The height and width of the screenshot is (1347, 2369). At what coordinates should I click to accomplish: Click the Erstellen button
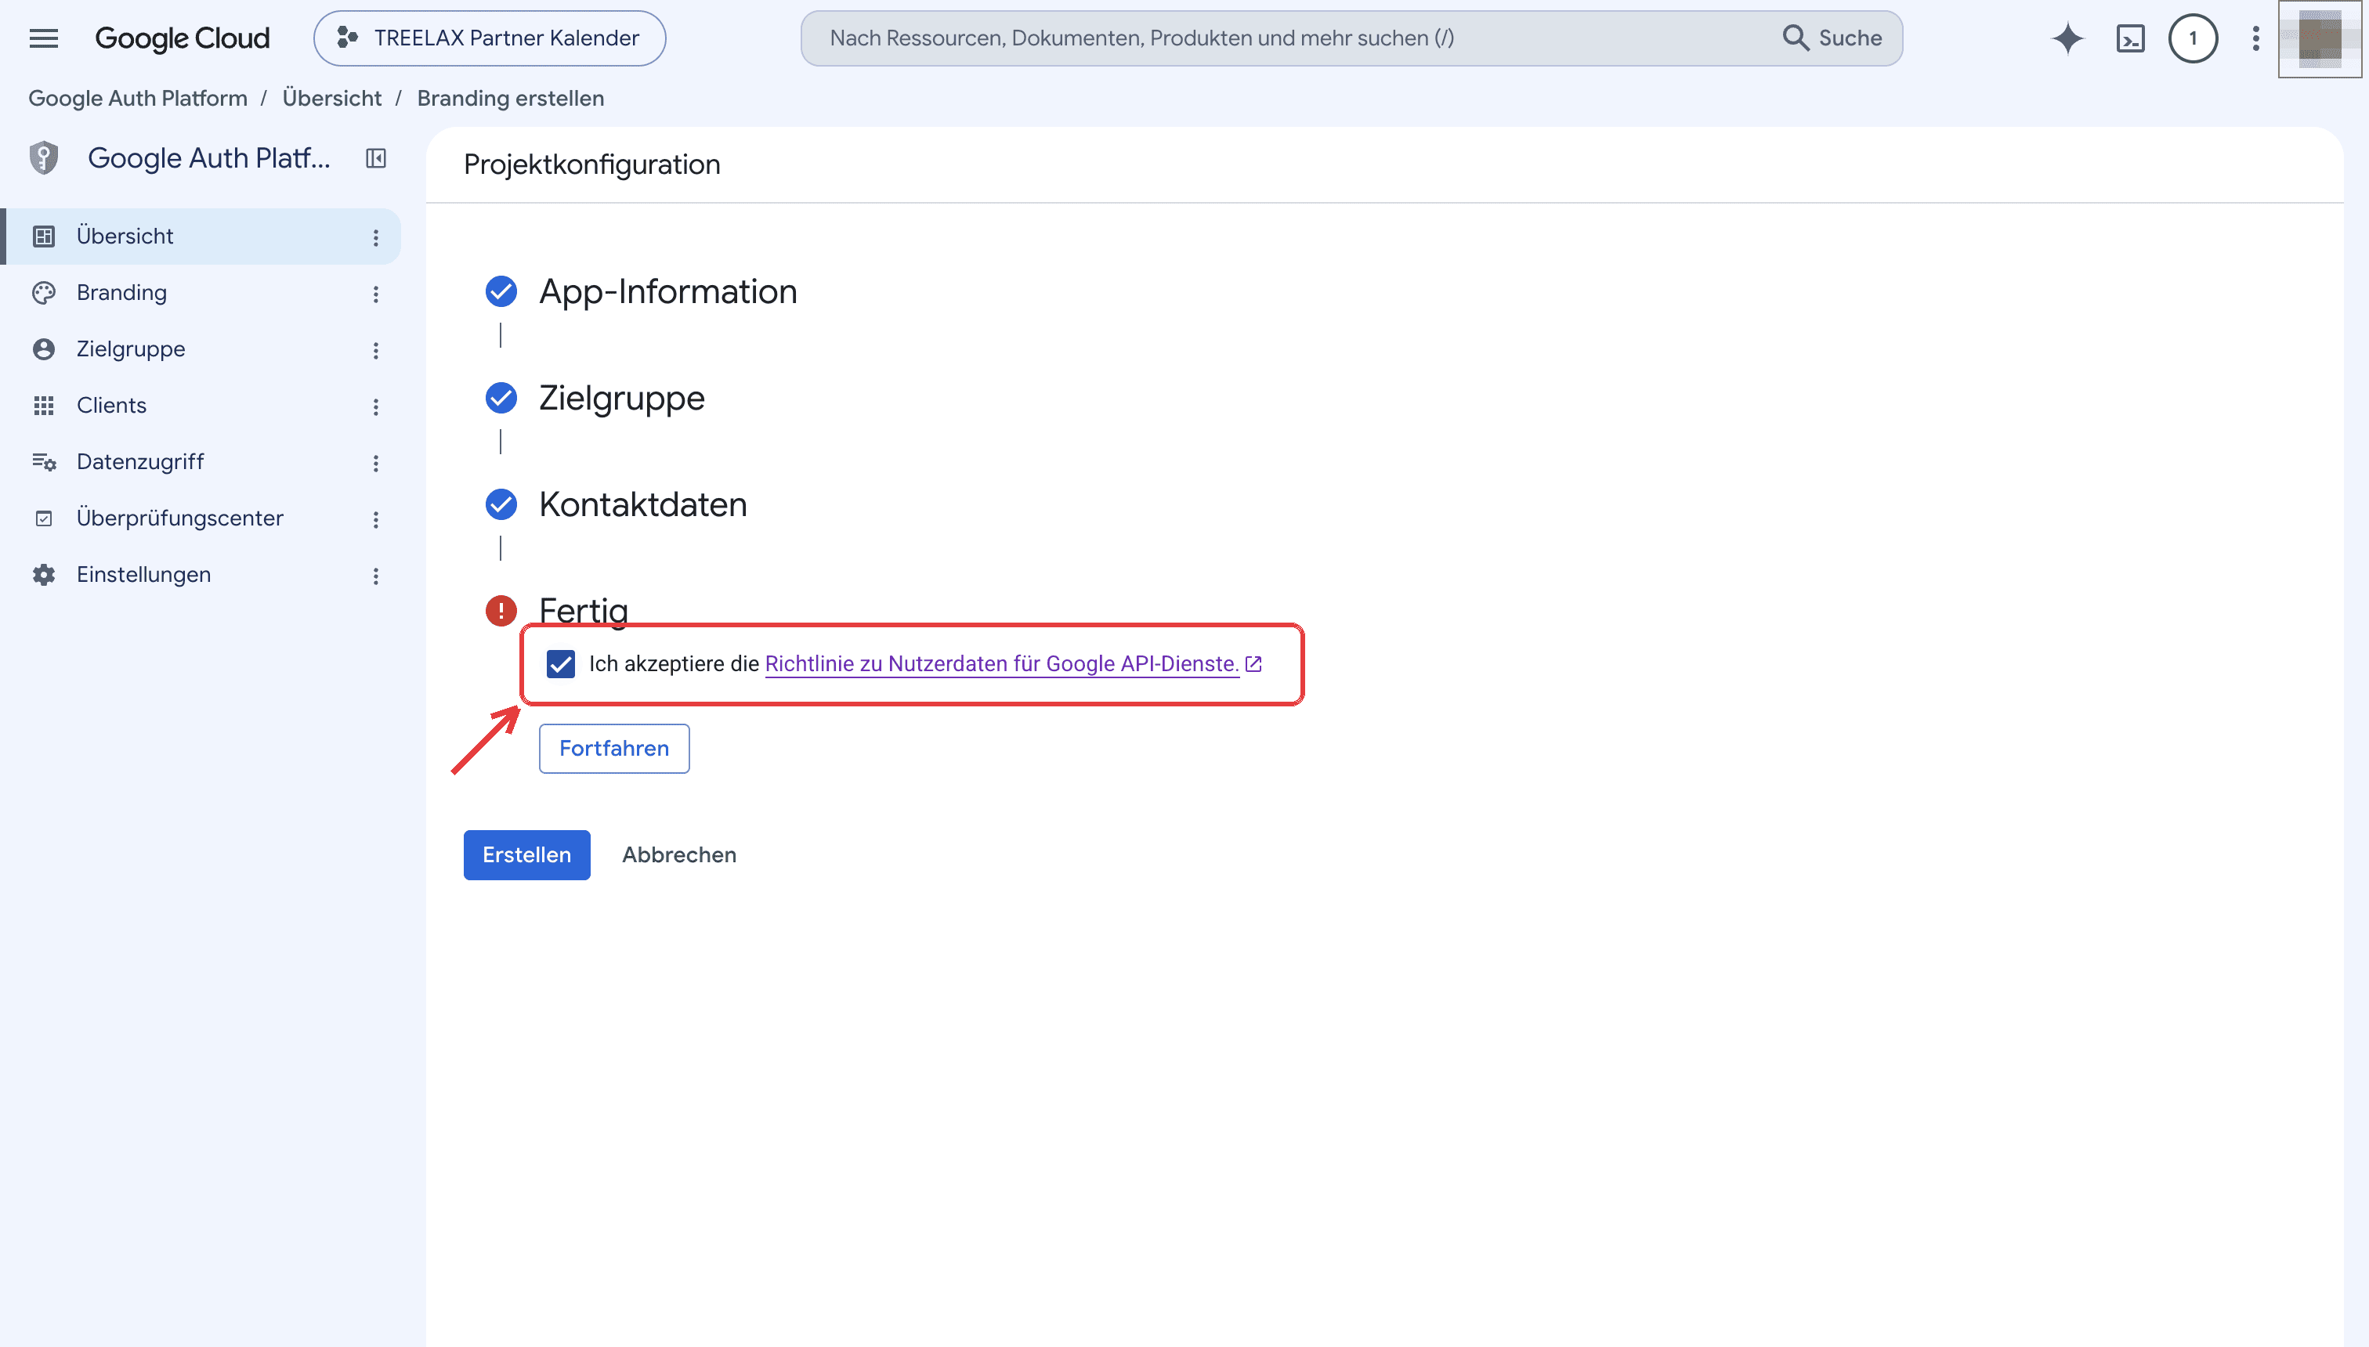[526, 855]
